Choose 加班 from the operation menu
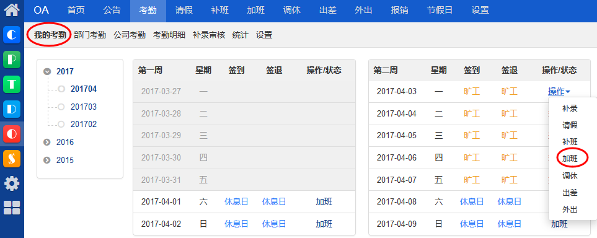Viewport: 597px width, 238px height. (x=570, y=159)
